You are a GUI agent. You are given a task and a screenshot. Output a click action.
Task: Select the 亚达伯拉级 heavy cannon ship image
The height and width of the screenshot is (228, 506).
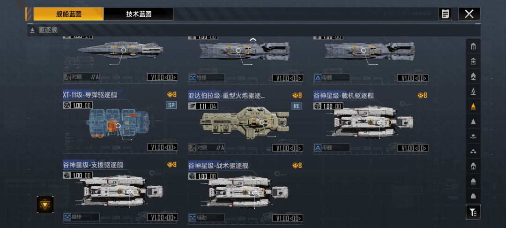coord(245,122)
